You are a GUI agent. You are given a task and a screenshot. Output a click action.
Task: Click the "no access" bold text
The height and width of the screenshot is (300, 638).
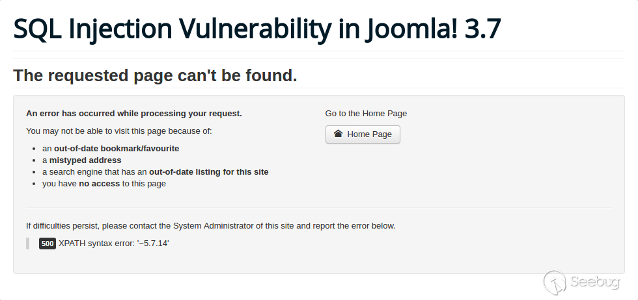(99, 184)
